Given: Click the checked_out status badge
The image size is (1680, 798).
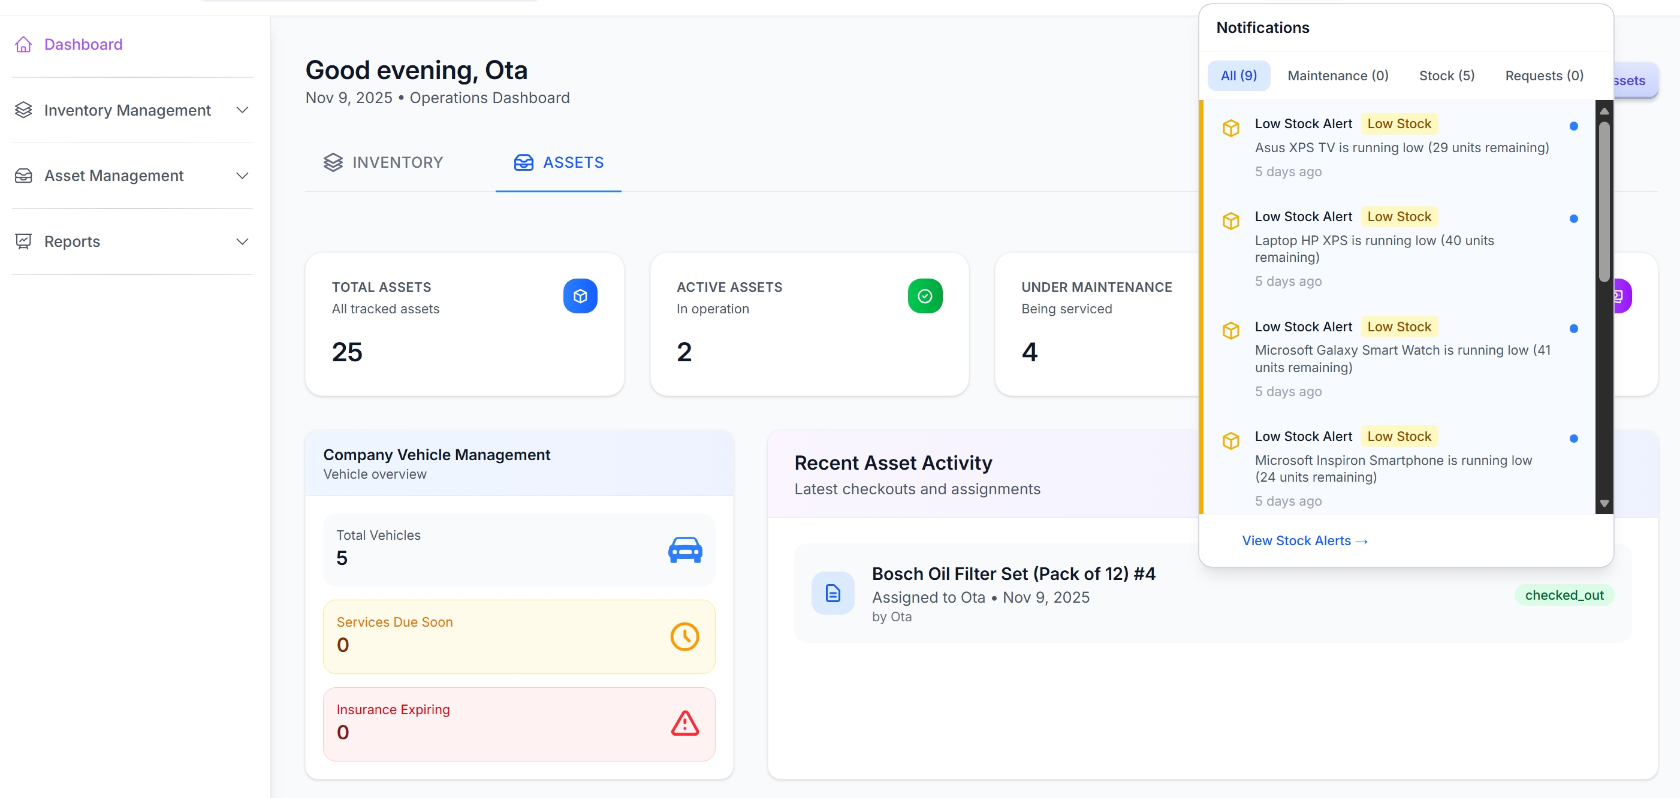Looking at the screenshot, I should tap(1563, 594).
